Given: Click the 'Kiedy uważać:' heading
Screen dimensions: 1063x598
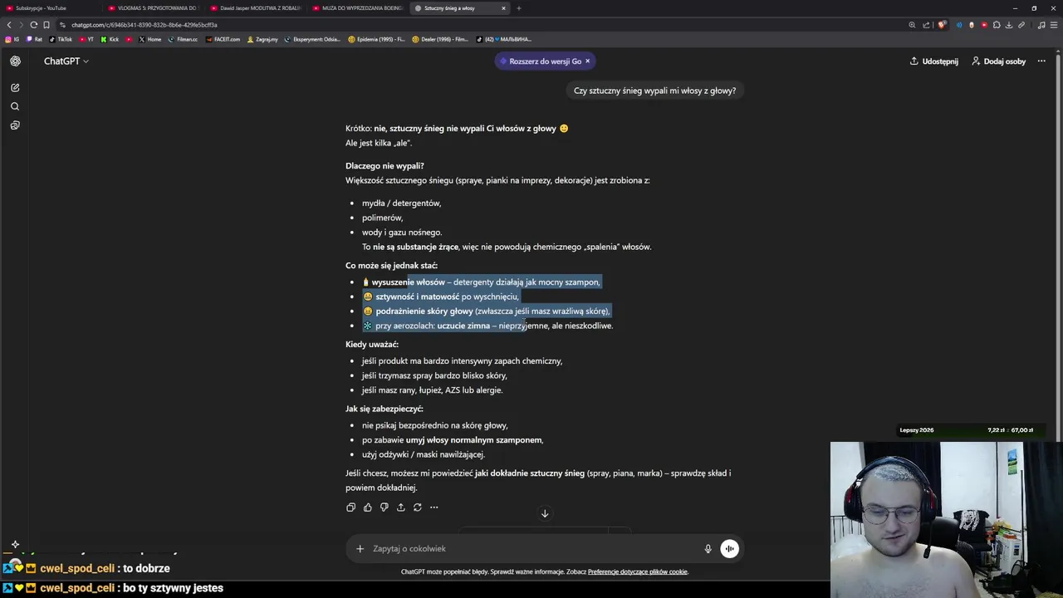Looking at the screenshot, I should click(372, 344).
